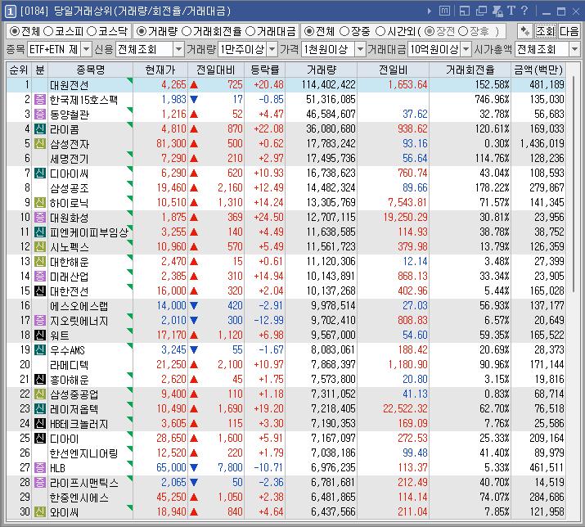Click 레이저옵텍 volume 7,218,405
Image resolution: width=585 pixels, height=527 pixels.
[333, 409]
